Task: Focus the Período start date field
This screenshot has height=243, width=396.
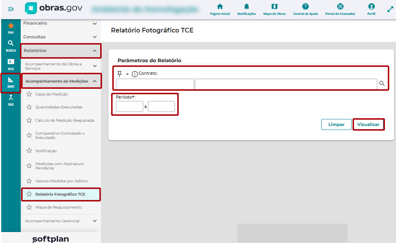Action: tap(130, 106)
